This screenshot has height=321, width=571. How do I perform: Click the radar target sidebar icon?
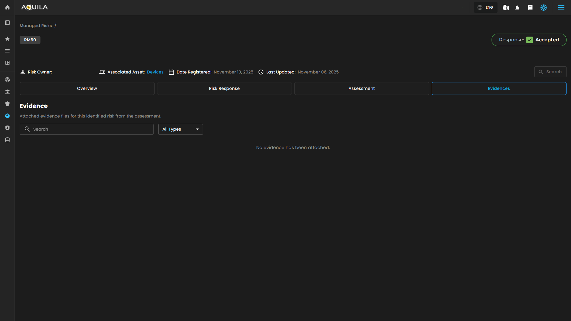(7, 80)
